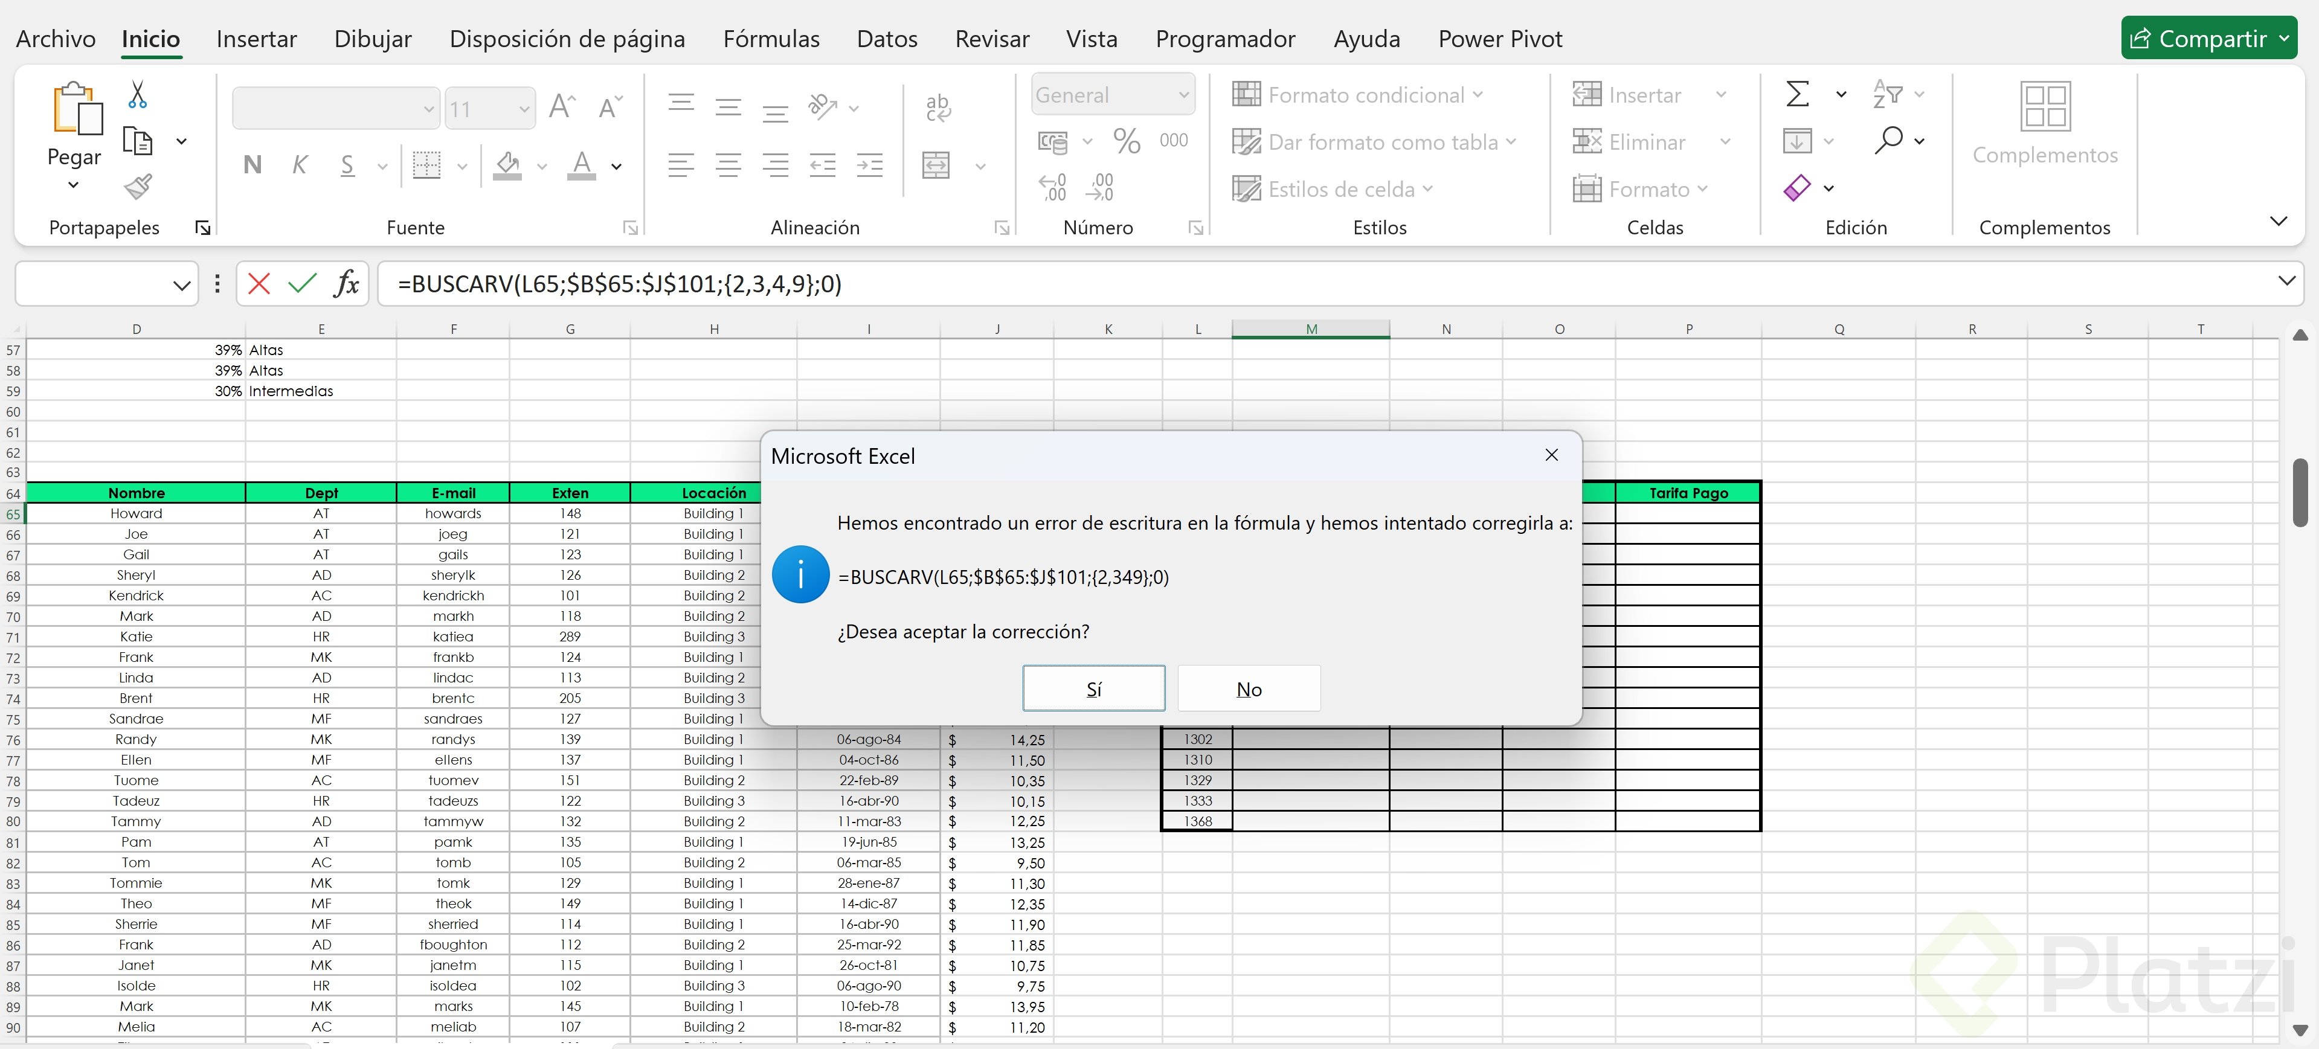Click the Find and Select magnifier icon
2319x1049 pixels.
(1889, 140)
